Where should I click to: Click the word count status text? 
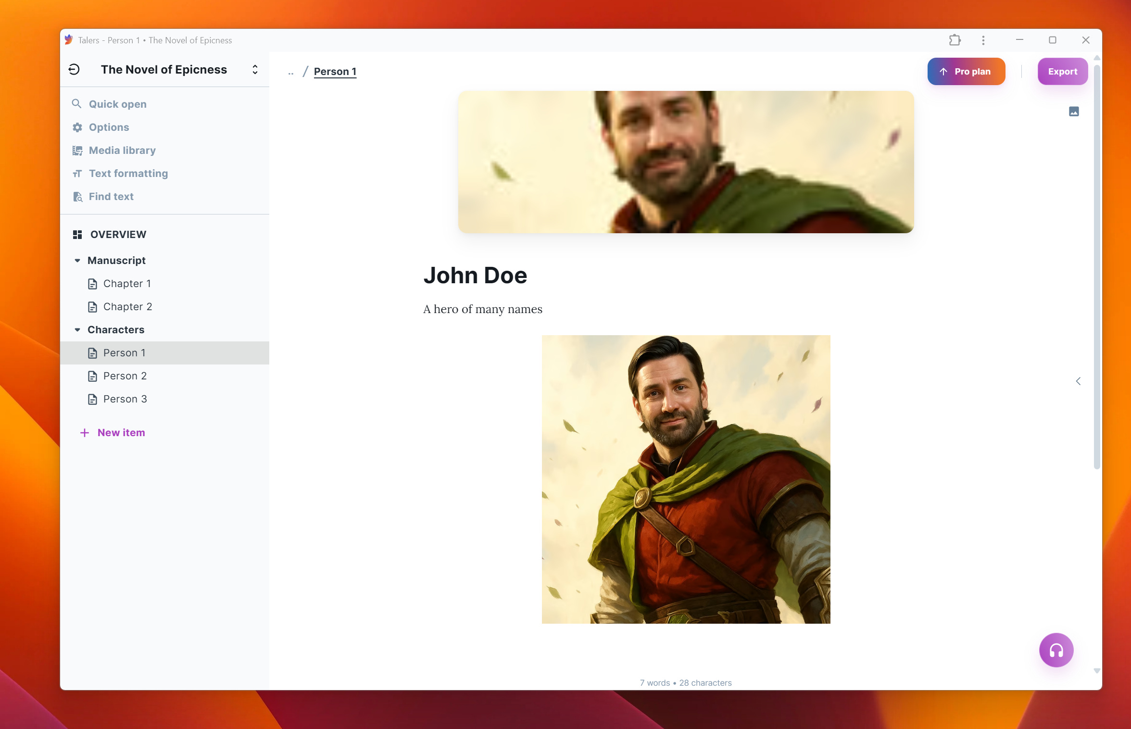click(x=685, y=682)
